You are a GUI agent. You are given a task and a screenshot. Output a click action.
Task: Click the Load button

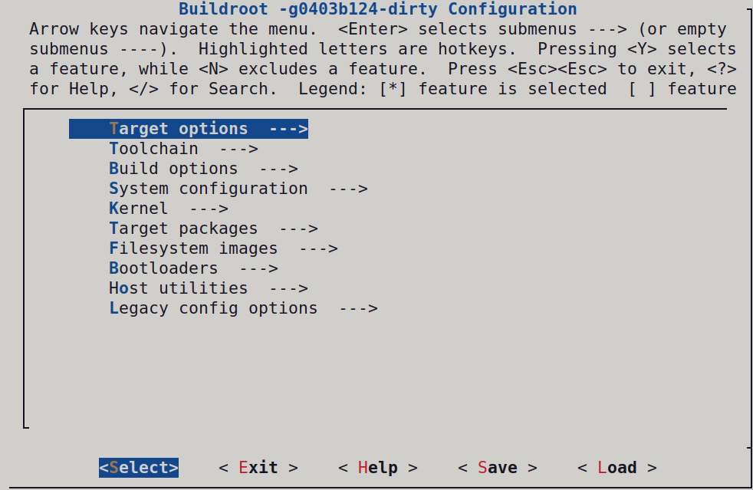pyautogui.click(x=617, y=468)
